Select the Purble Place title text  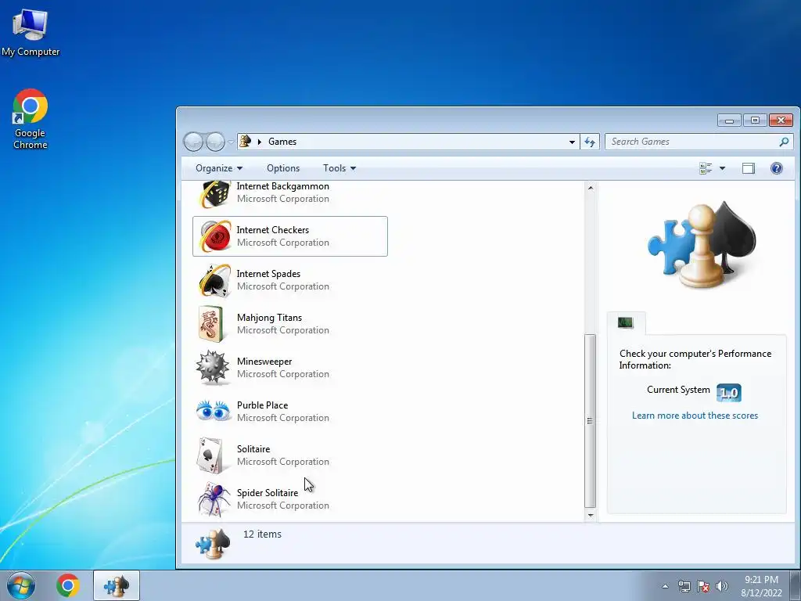click(262, 405)
